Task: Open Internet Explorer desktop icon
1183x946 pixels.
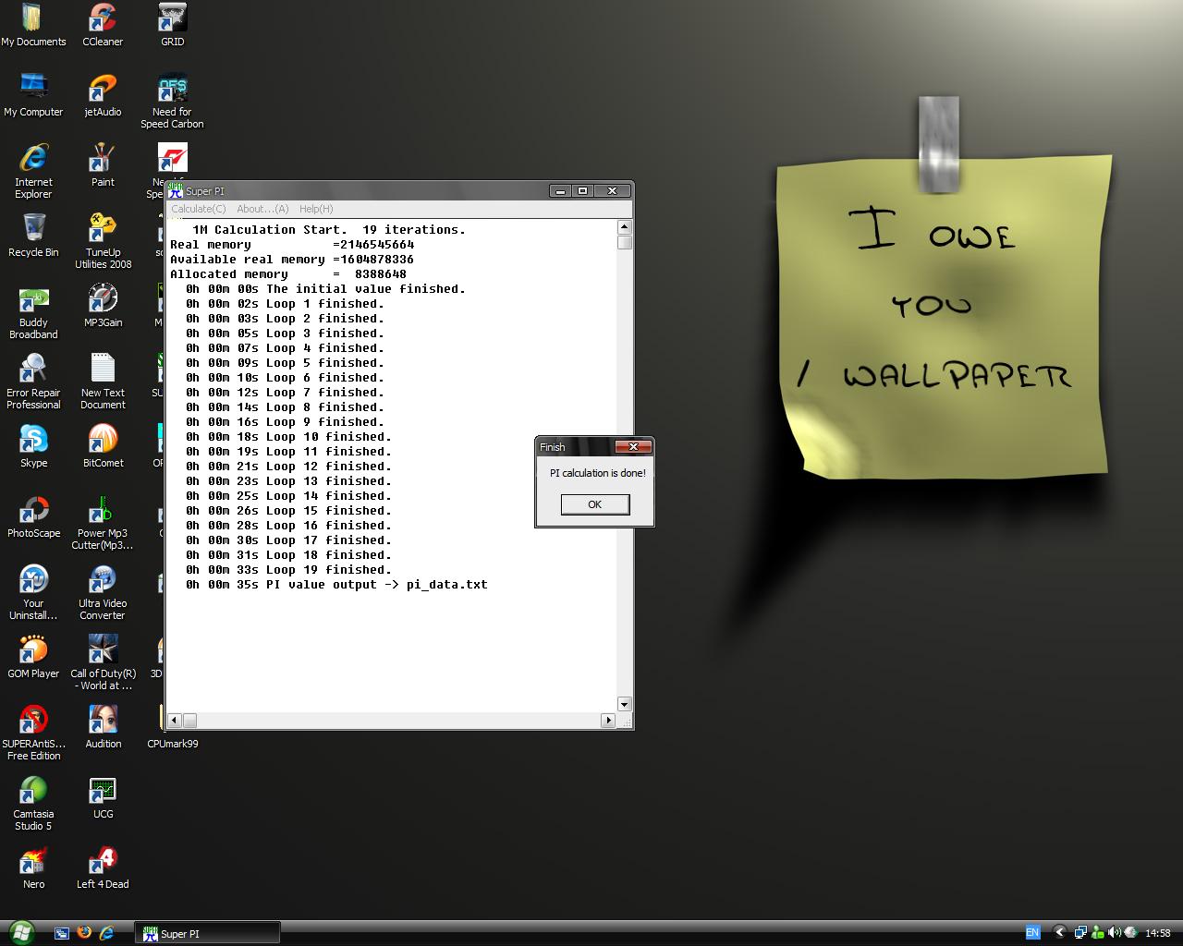Action: click(x=33, y=172)
